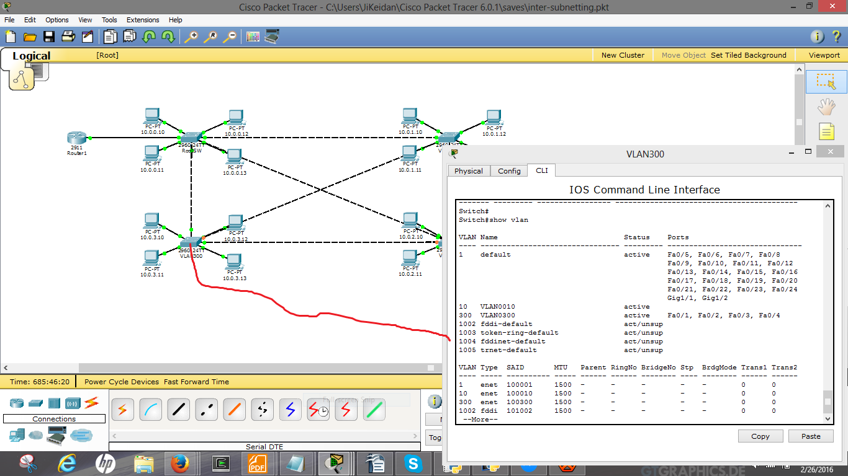The width and height of the screenshot is (848, 476).
Task: Pick the copper cross-over dashed cable
Action: click(x=206, y=410)
